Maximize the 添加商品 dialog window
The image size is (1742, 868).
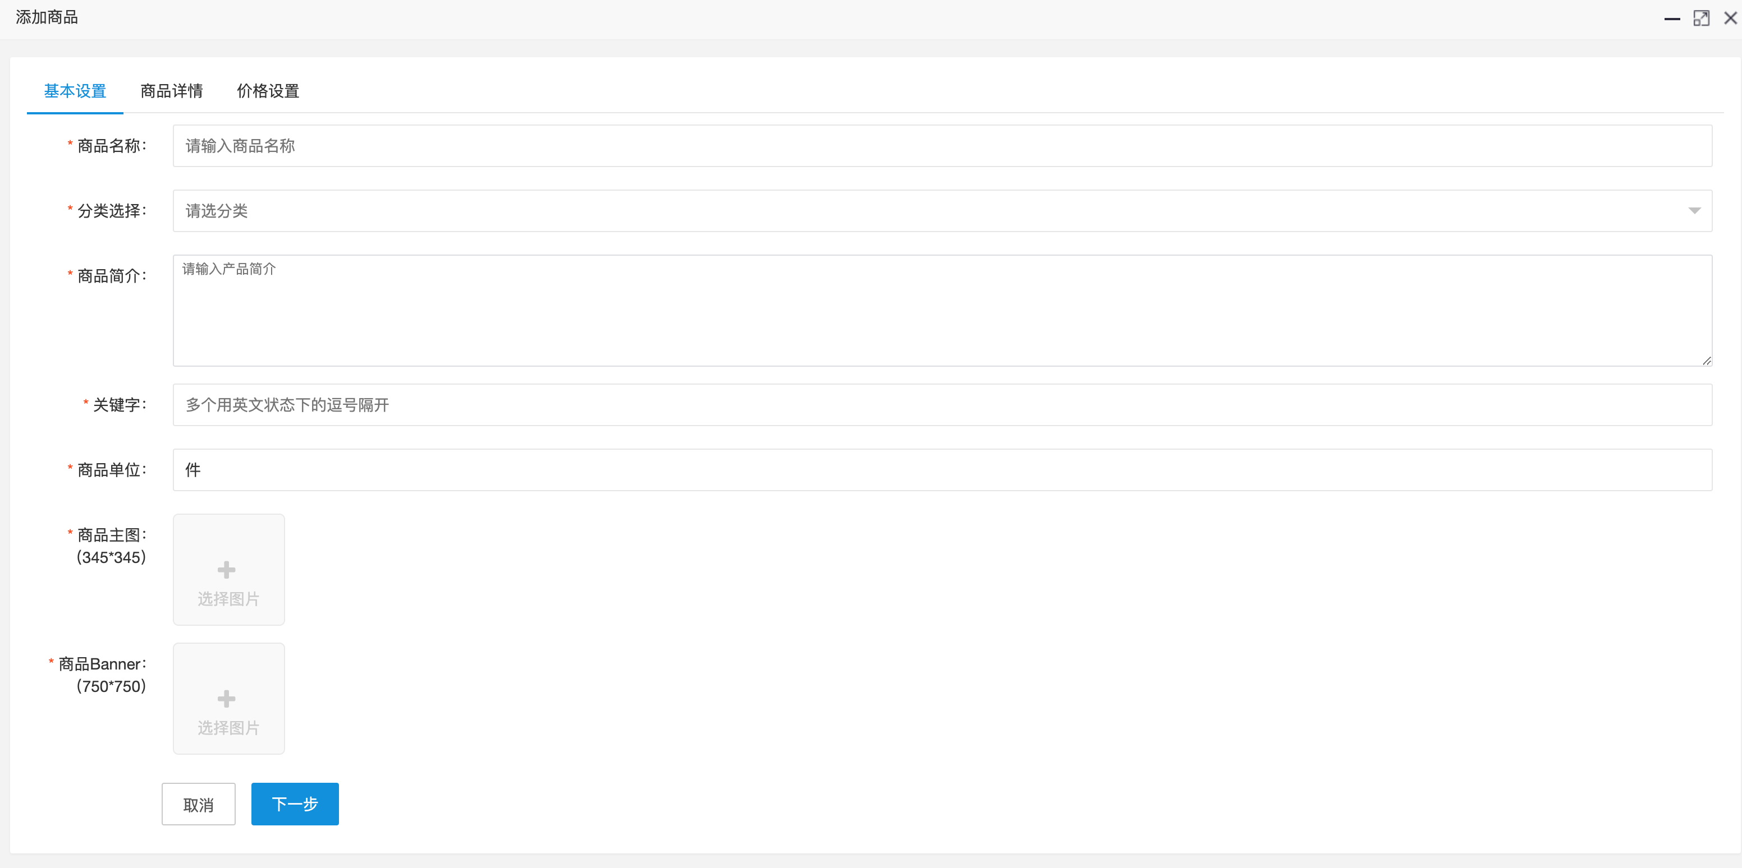[x=1700, y=19]
